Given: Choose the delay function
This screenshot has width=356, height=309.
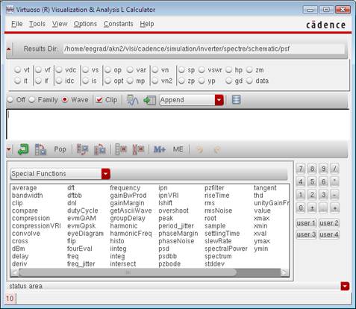Looking at the screenshot, I should pos(20,256).
